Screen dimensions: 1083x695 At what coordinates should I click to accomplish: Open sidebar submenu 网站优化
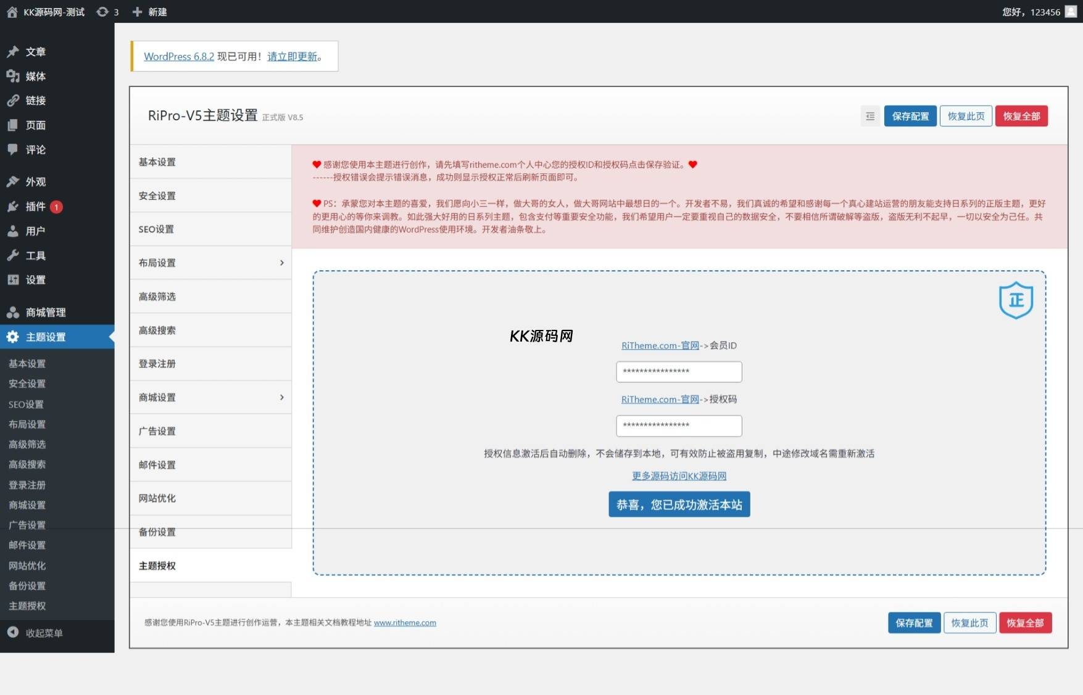pos(27,565)
